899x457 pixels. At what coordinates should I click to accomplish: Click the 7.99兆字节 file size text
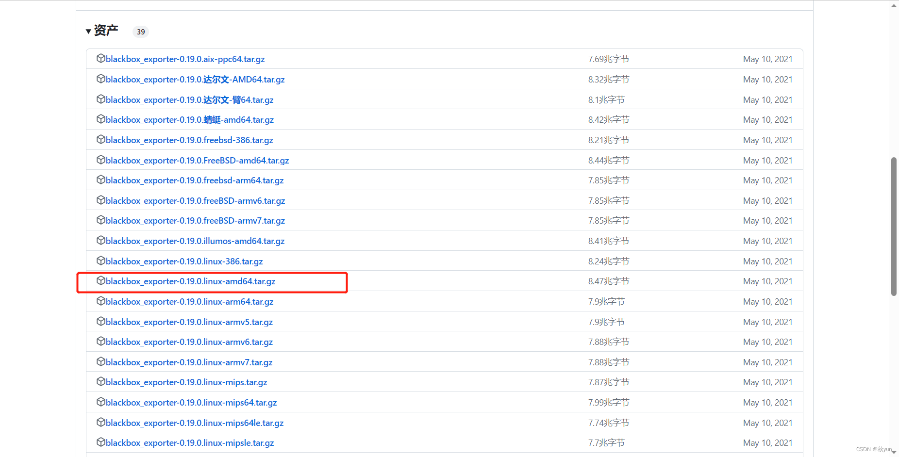pos(609,403)
